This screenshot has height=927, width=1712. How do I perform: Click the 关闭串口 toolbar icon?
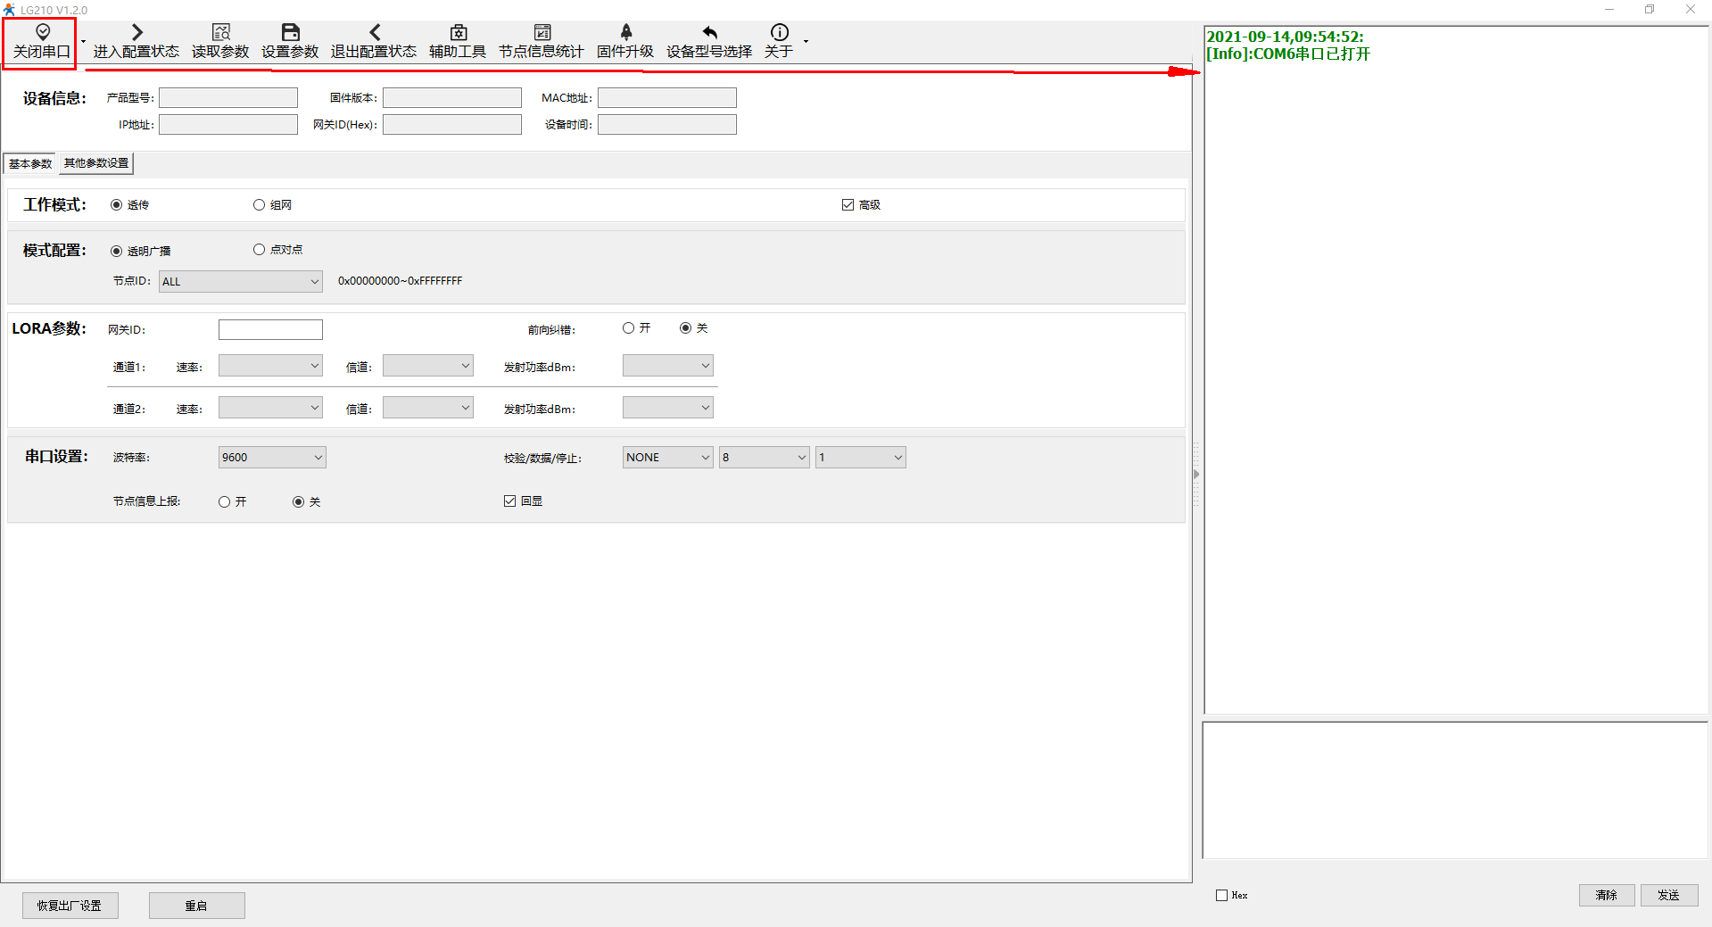coord(42,33)
